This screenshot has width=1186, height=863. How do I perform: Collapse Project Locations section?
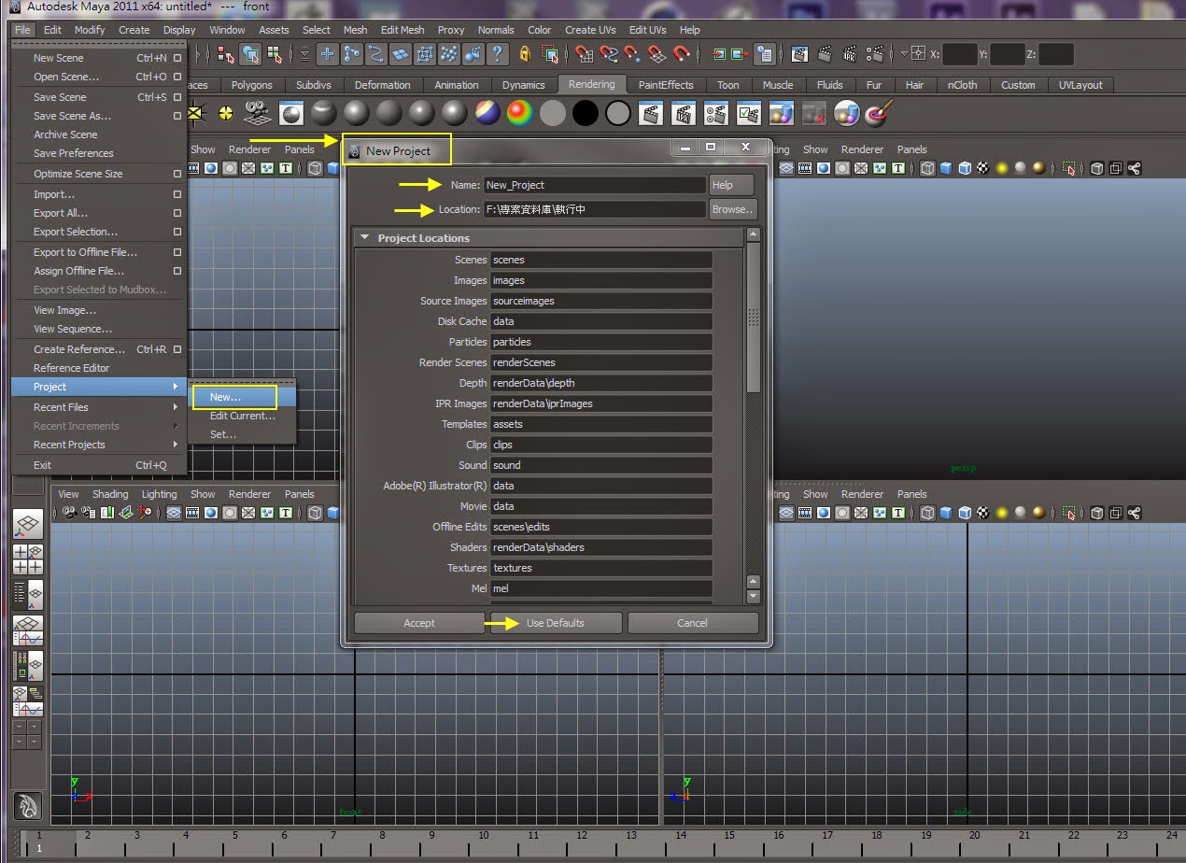coord(365,238)
